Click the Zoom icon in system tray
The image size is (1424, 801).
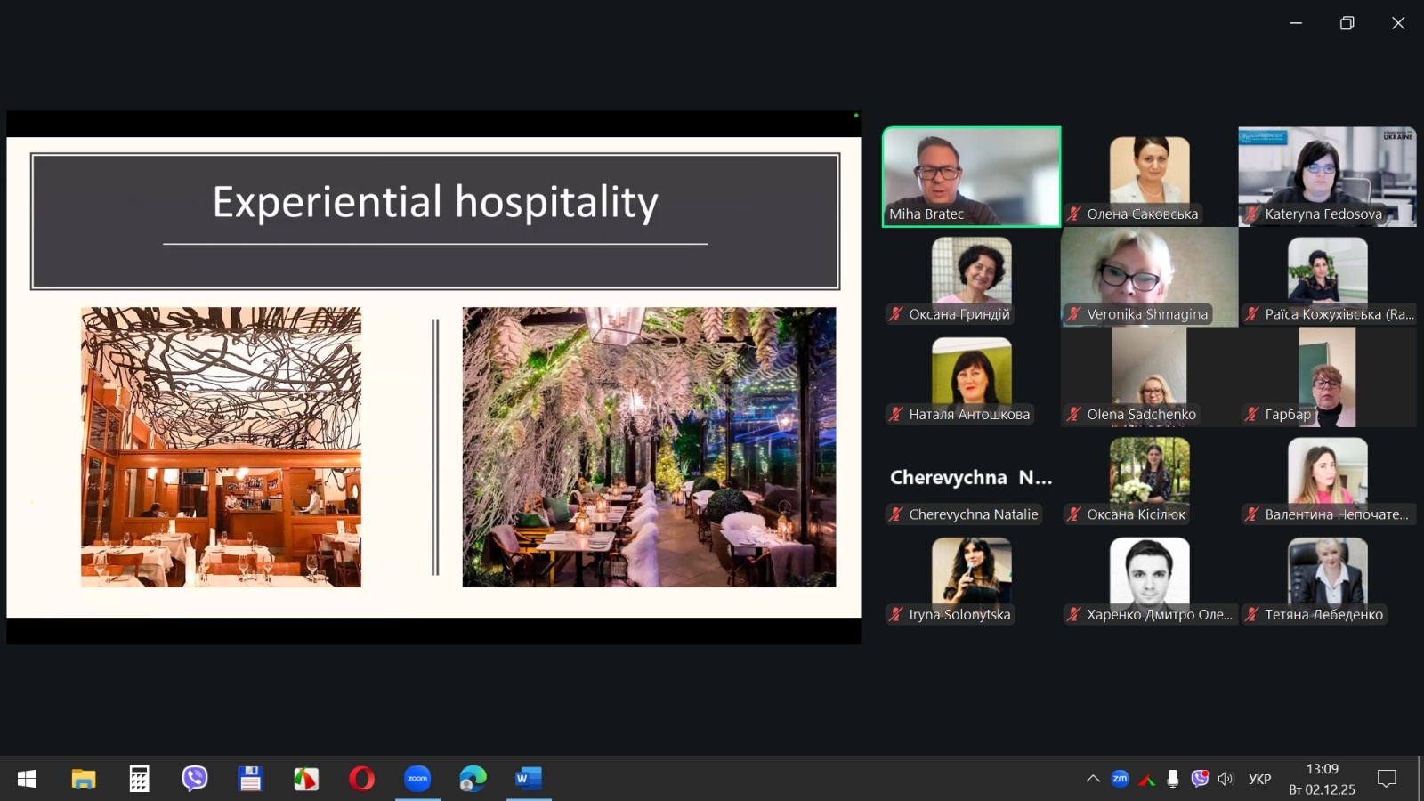click(x=1120, y=779)
